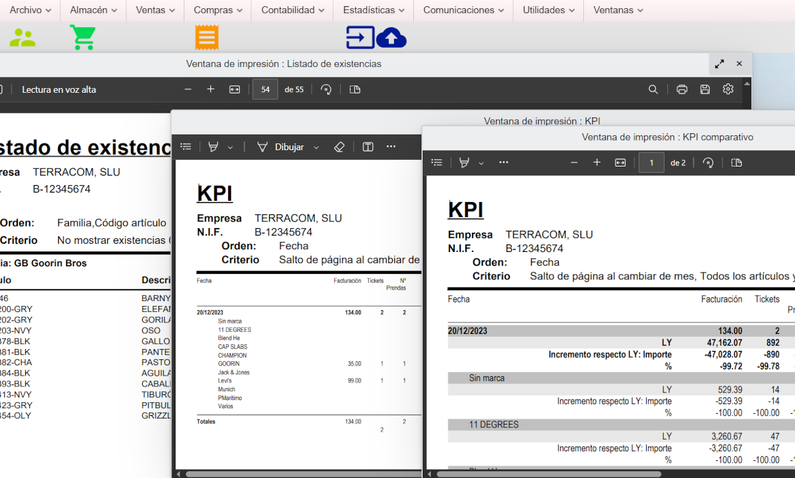Open the Estadísticas menu
This screenshot has height=478, width=795.
pyautogui.click(x=374, y=10)
